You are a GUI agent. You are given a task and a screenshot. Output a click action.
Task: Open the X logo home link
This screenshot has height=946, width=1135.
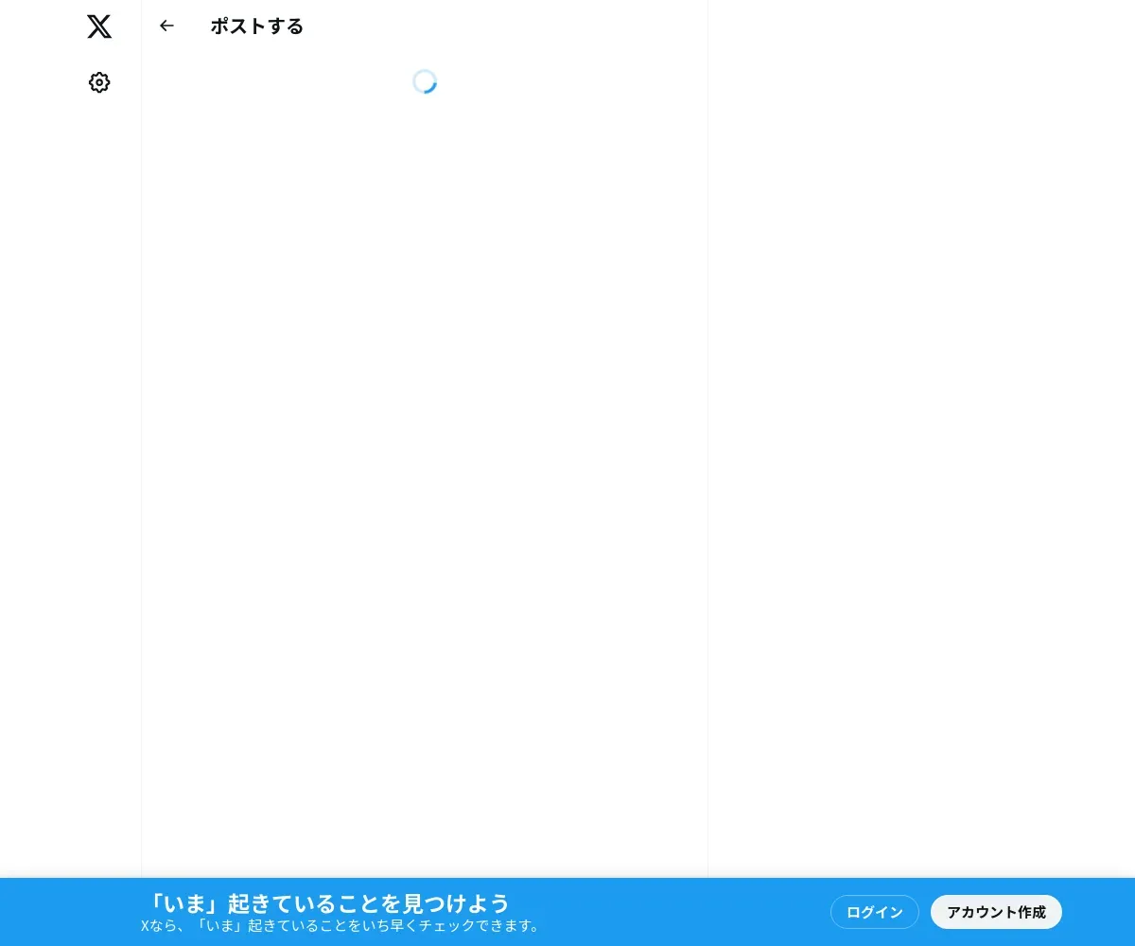pyautogui.click(x=99, y=26)
